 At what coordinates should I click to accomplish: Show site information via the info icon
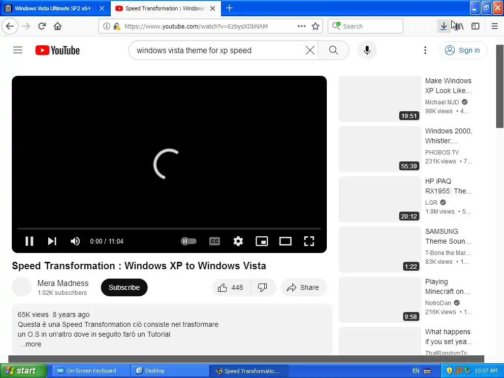click(106, 26)
